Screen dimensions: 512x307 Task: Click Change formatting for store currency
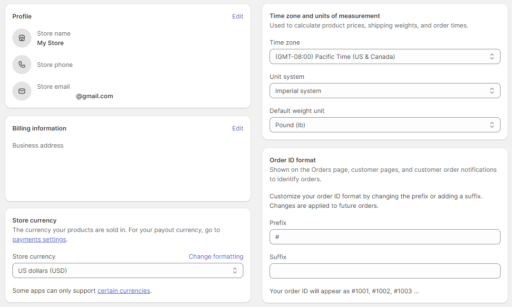216,257
